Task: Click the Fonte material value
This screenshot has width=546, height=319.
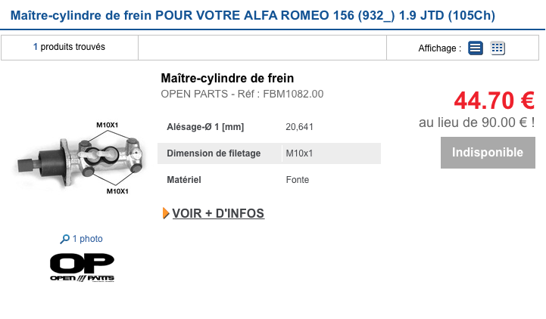Action: 298,180
